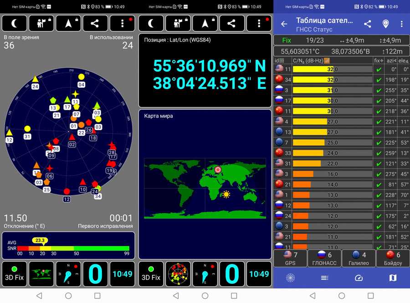The width and height of the screenshot is (410, 303).
Task: Open three-dot menu in satellite table header
Action: pos(401,24)
